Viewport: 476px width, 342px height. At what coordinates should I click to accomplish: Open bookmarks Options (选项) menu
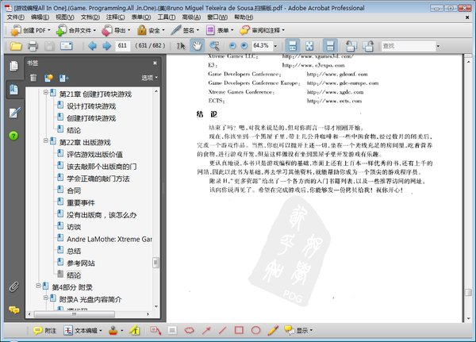[149, 78]
